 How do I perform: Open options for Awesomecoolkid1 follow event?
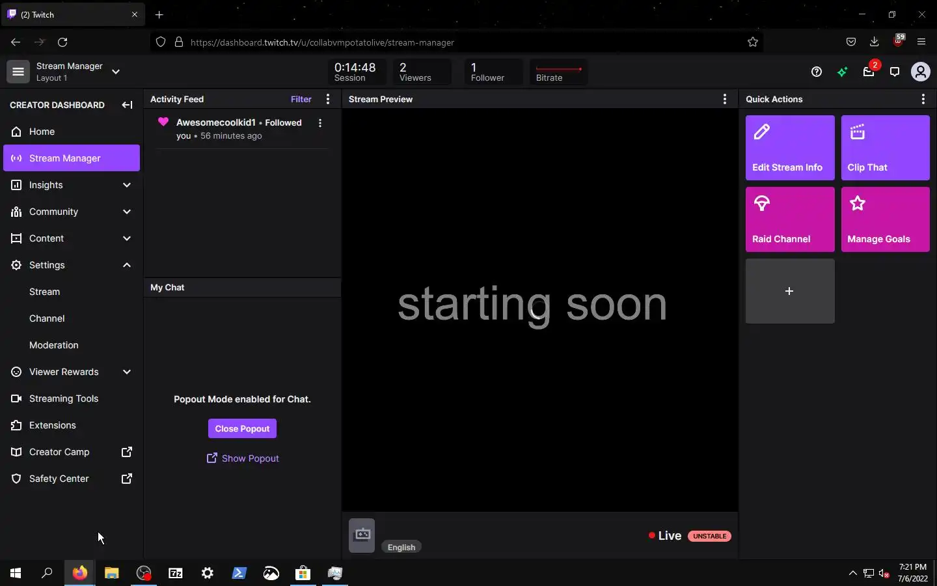(x=319, y=123)
